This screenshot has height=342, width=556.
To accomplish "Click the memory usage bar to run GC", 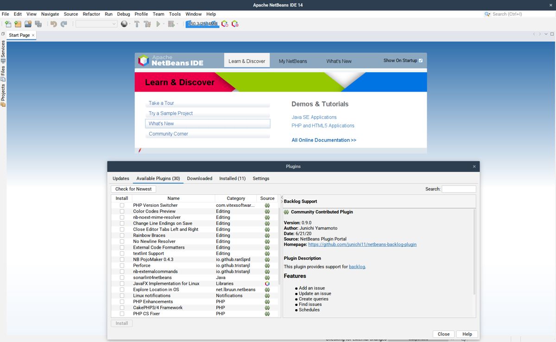I will pyautogui.click(x=202, y=24).
